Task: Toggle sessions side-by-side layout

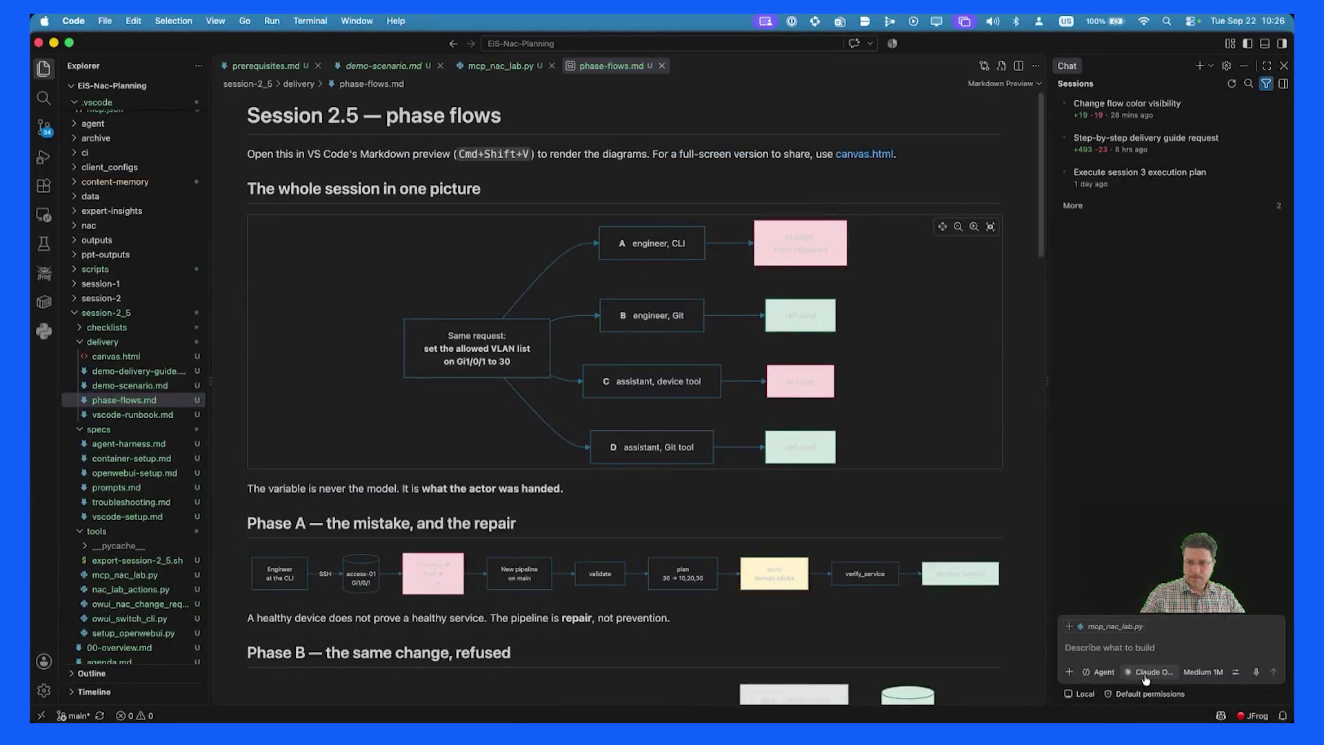Action: coord(1283,83)
